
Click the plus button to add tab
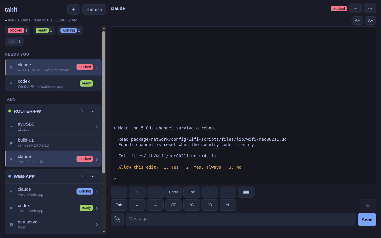(x=73, y=9)
